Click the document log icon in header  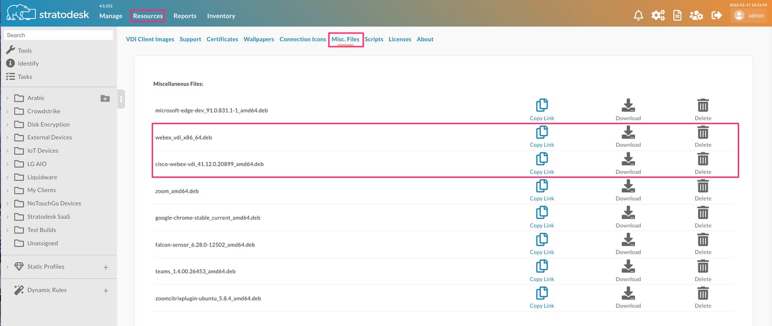point(677,16)
